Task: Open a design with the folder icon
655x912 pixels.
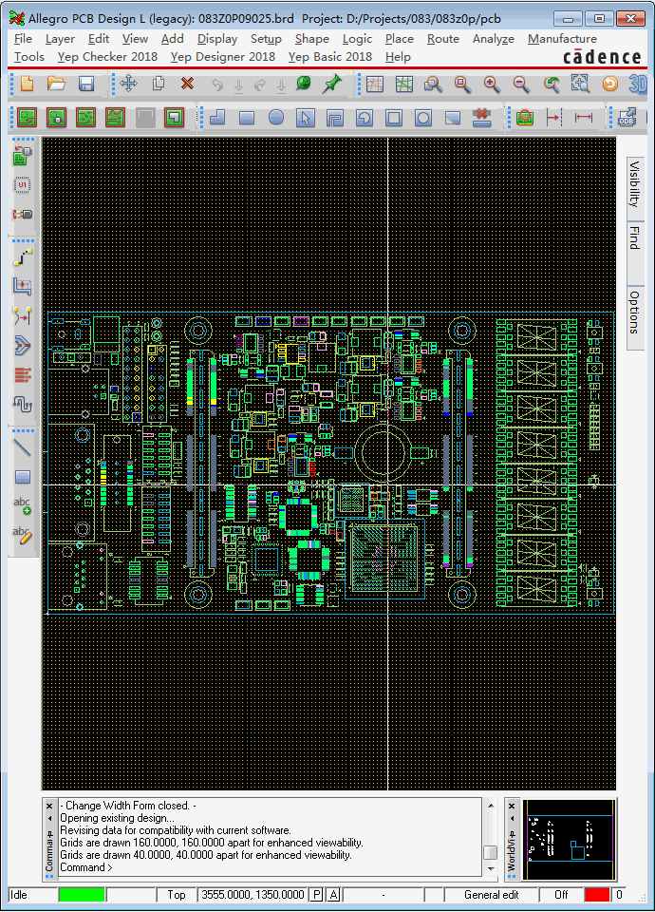Action: (56, 85)
